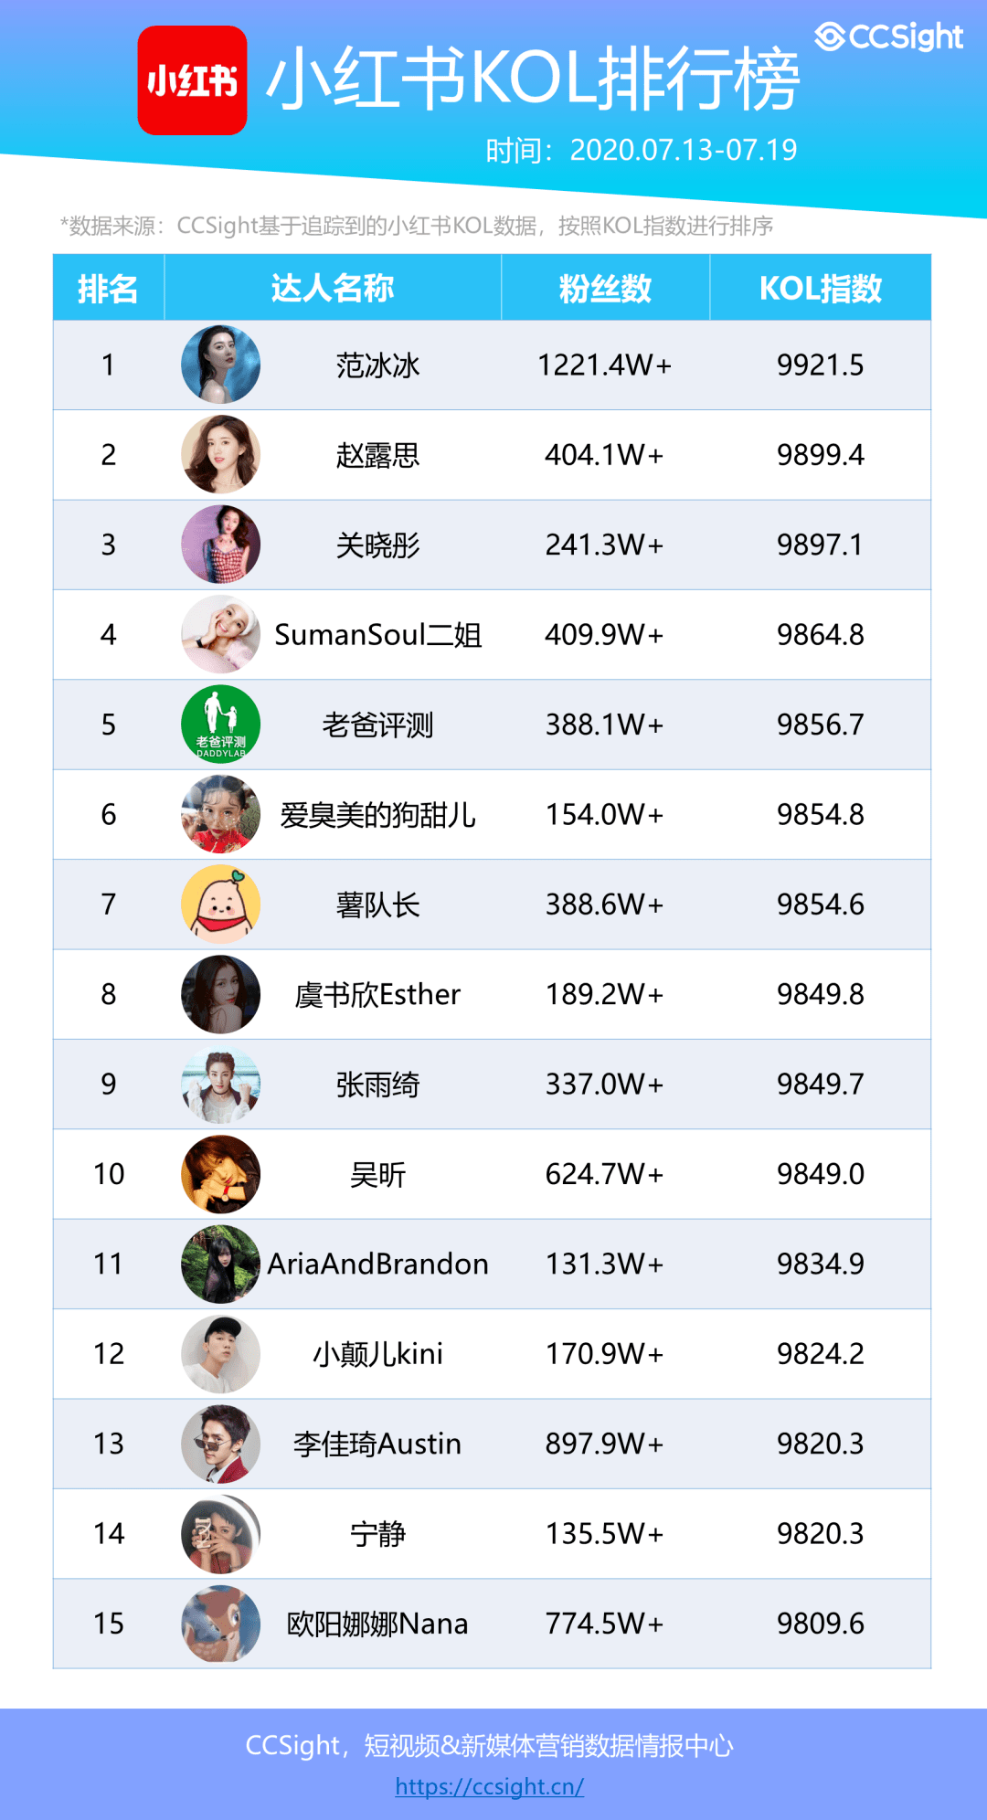Click the 粉丝数 column header
The image size is (987, 1820).
coord(605,288)
